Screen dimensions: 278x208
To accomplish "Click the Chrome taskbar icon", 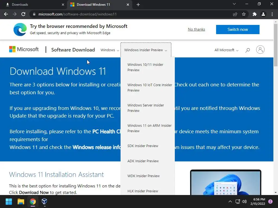I will click(x=33, y=201).
